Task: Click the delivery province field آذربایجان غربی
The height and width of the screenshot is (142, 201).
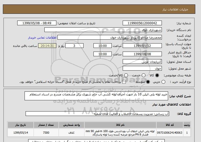Action: tap(142, 61)
